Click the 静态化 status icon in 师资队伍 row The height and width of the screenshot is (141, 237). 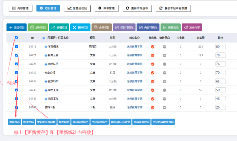point(152,64)
